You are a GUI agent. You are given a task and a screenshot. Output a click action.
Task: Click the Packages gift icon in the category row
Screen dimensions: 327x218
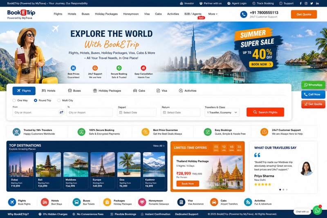tap(107, 202)
